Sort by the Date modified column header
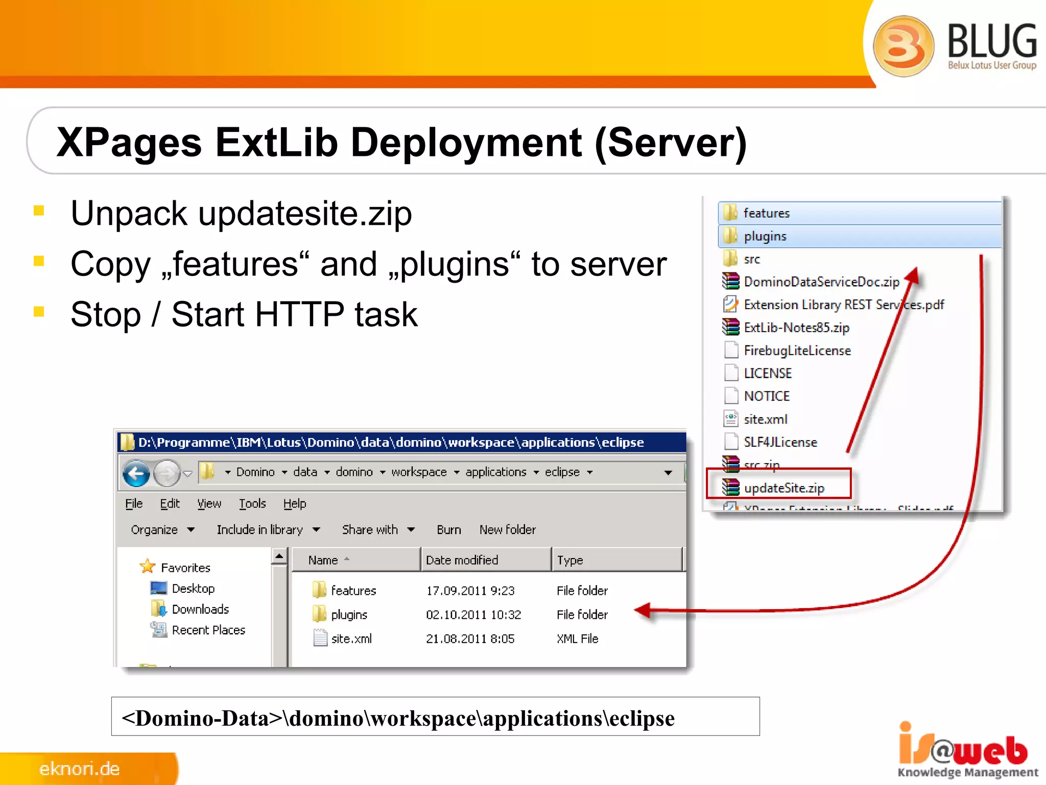This screenshot has height=785, width=1046. coord(486,560)
